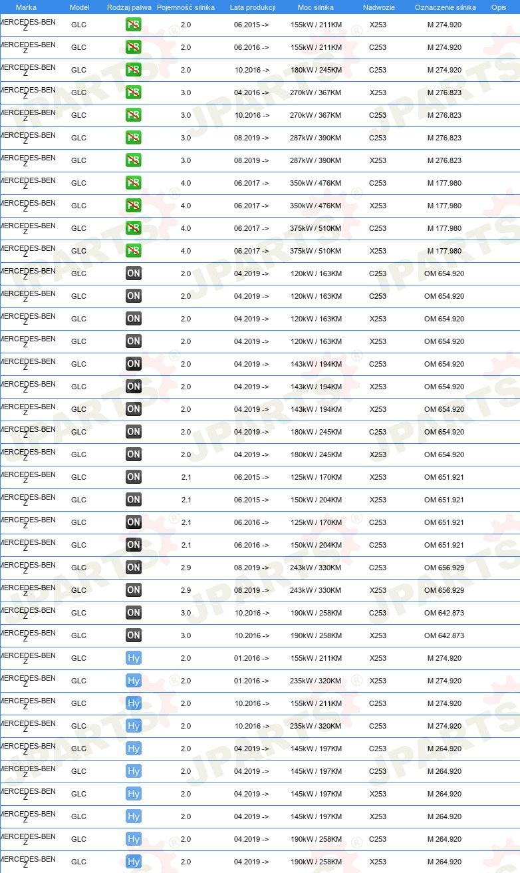Screen dimensions: 520x873
Task: Click the OM 654.920 cell in the 143kW C253 row
Action: 444,364
